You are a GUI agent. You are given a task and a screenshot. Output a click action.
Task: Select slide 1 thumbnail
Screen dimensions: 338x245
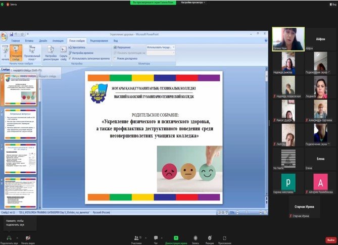21,89
